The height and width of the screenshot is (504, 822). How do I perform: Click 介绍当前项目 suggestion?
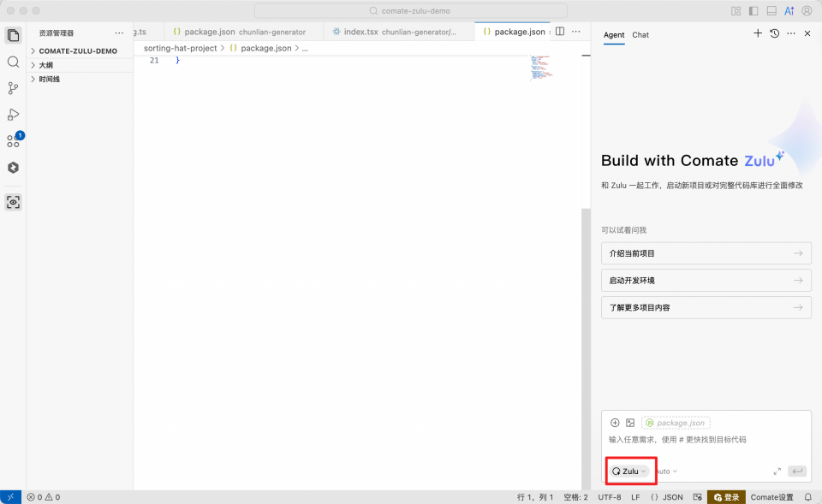[x=706, y=253]
